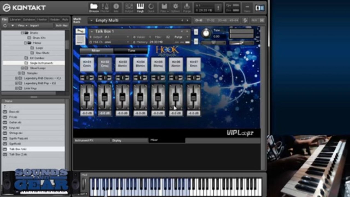Screen dimensions: 350x197
Task: Switch to the Database browser tab
Action: click(29, 20)
